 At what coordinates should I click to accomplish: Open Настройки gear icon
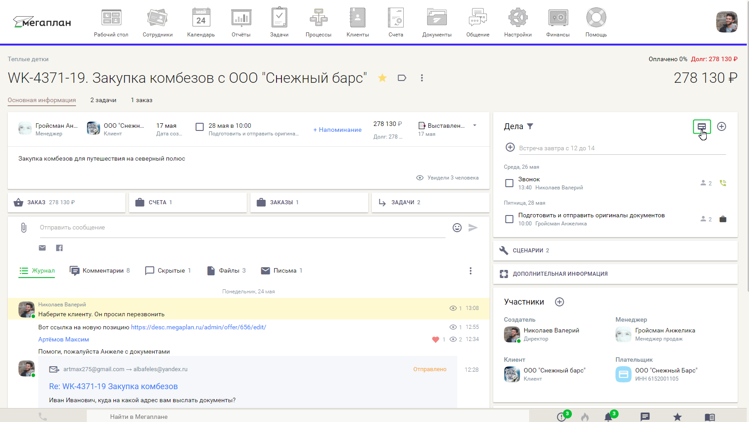click(518, 18)
